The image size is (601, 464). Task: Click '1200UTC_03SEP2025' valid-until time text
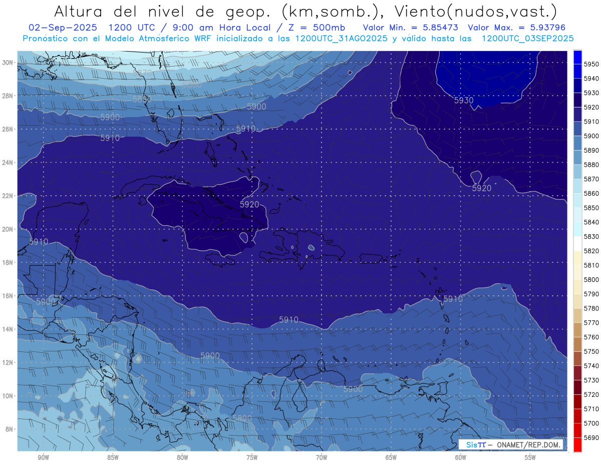click(x=527, y=38)
